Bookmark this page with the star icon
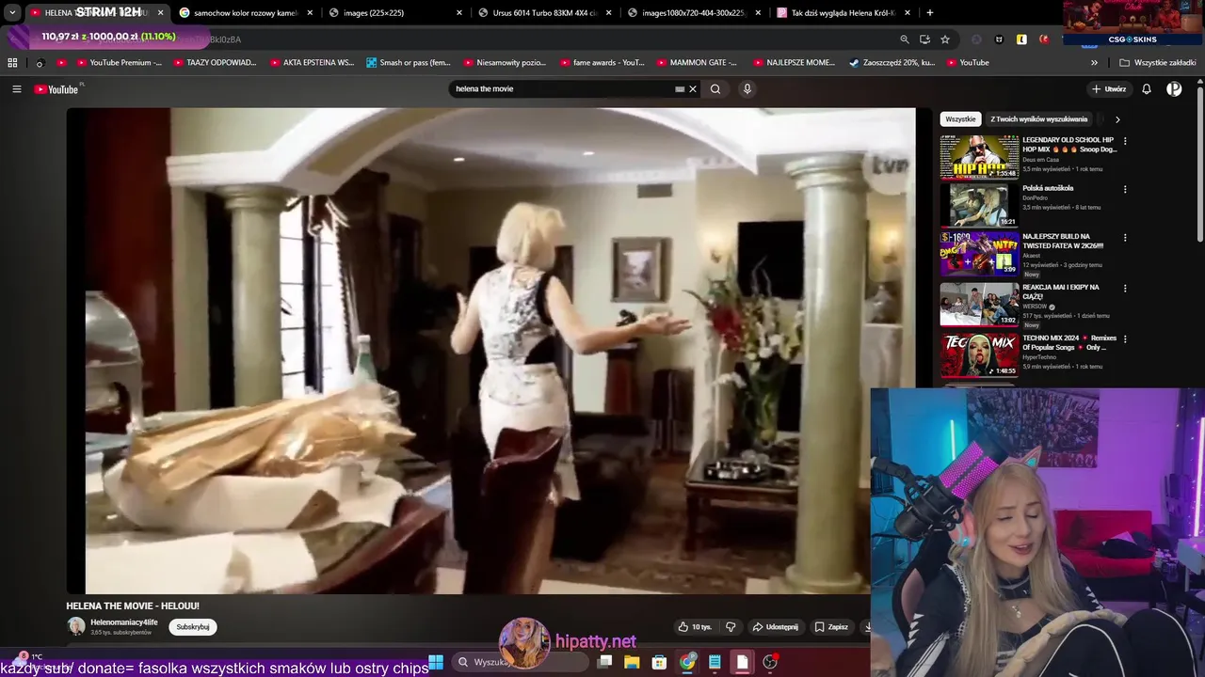Screen dimensions: 1205x677 [x=945, y=39]
